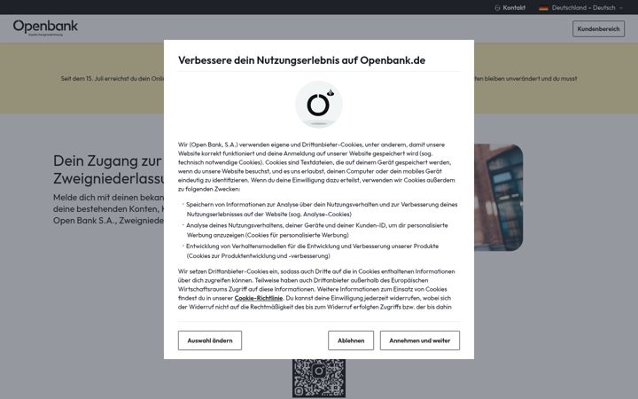Viewport: 638px width, 399px height.
Task: Click the 'Wir (Open Bank, S.A.) verwenden' paragraph
Action: click(316, 167)
